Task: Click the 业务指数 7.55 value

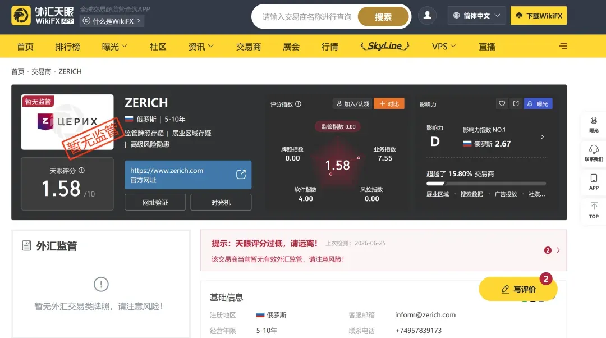Action: [384, 158]
